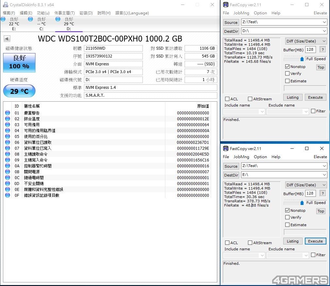Enable AltStream checkbox in E:\ FastCopy window
Viewport: 330px width, 286px height.
(250, 243)
